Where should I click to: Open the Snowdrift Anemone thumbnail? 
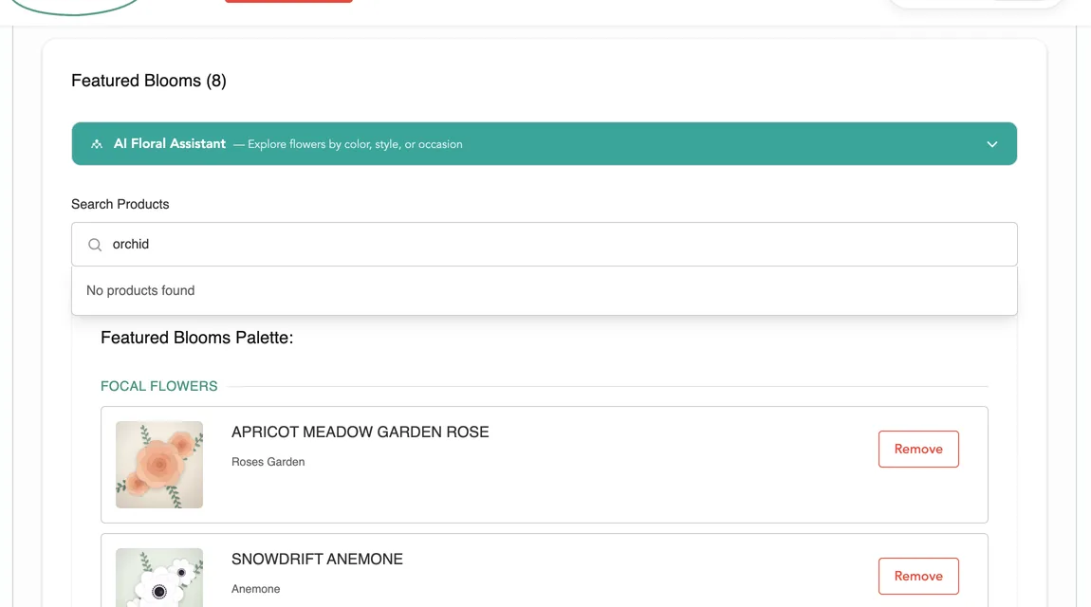pos(159,578)
